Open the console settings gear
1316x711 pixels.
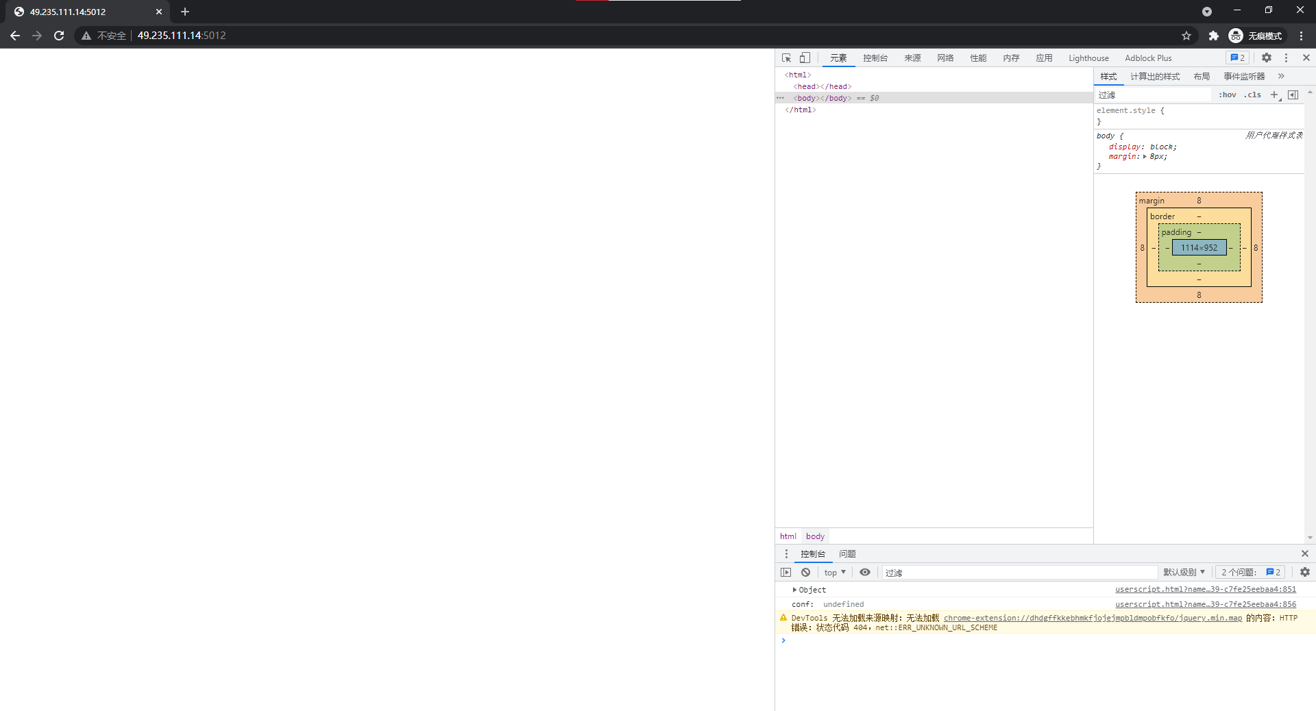[1305, 572]
